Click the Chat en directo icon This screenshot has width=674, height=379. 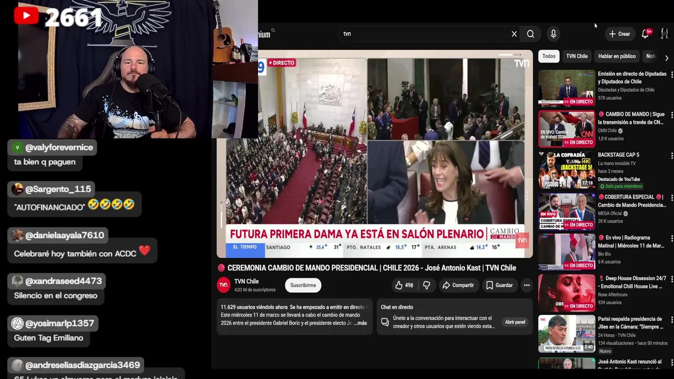[x=385, y=322]
